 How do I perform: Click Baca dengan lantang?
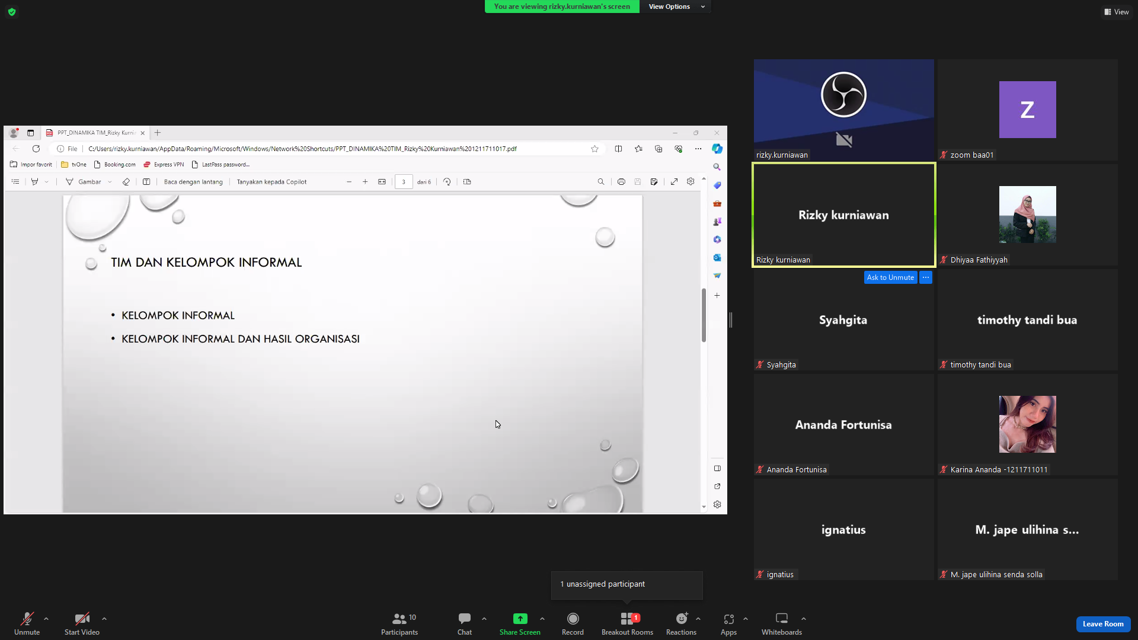[193, 182]
